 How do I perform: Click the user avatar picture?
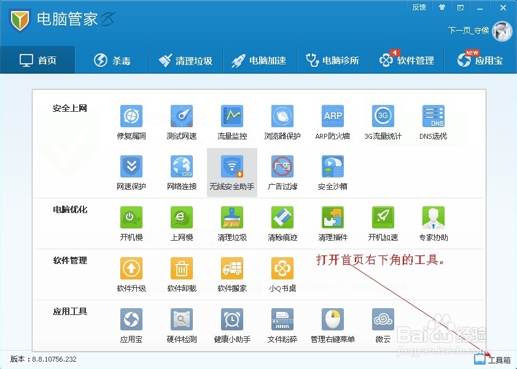502,31
